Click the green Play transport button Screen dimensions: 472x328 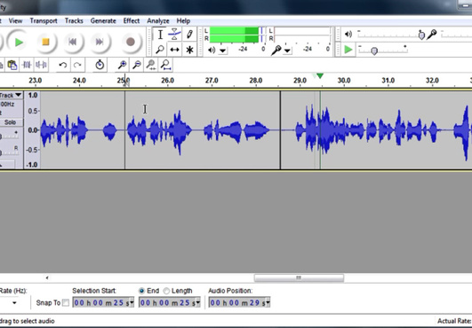[19, 42]
